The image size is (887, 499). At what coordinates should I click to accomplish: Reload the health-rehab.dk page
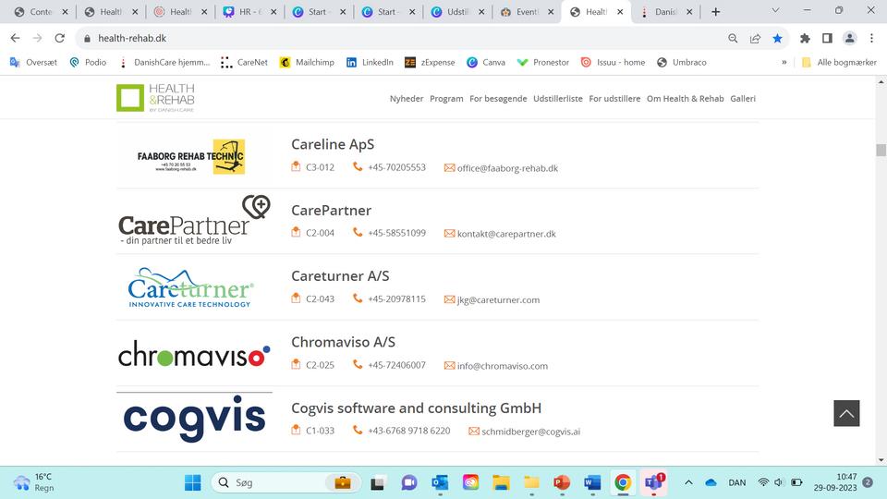point(59,38)
